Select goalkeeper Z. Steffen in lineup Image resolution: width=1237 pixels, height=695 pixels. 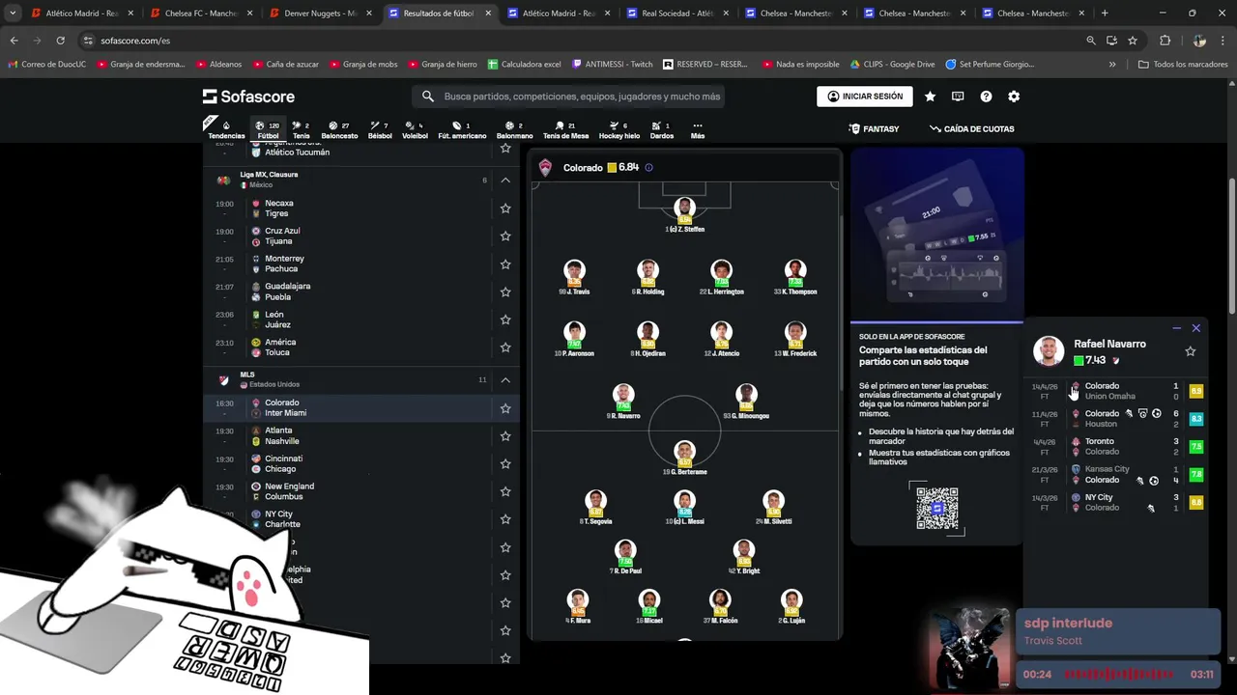point(684,214)
